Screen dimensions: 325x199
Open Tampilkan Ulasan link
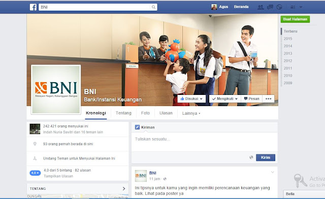[58, 176]
